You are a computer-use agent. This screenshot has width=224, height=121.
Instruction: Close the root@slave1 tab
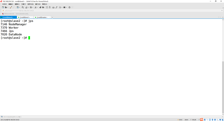32,17
